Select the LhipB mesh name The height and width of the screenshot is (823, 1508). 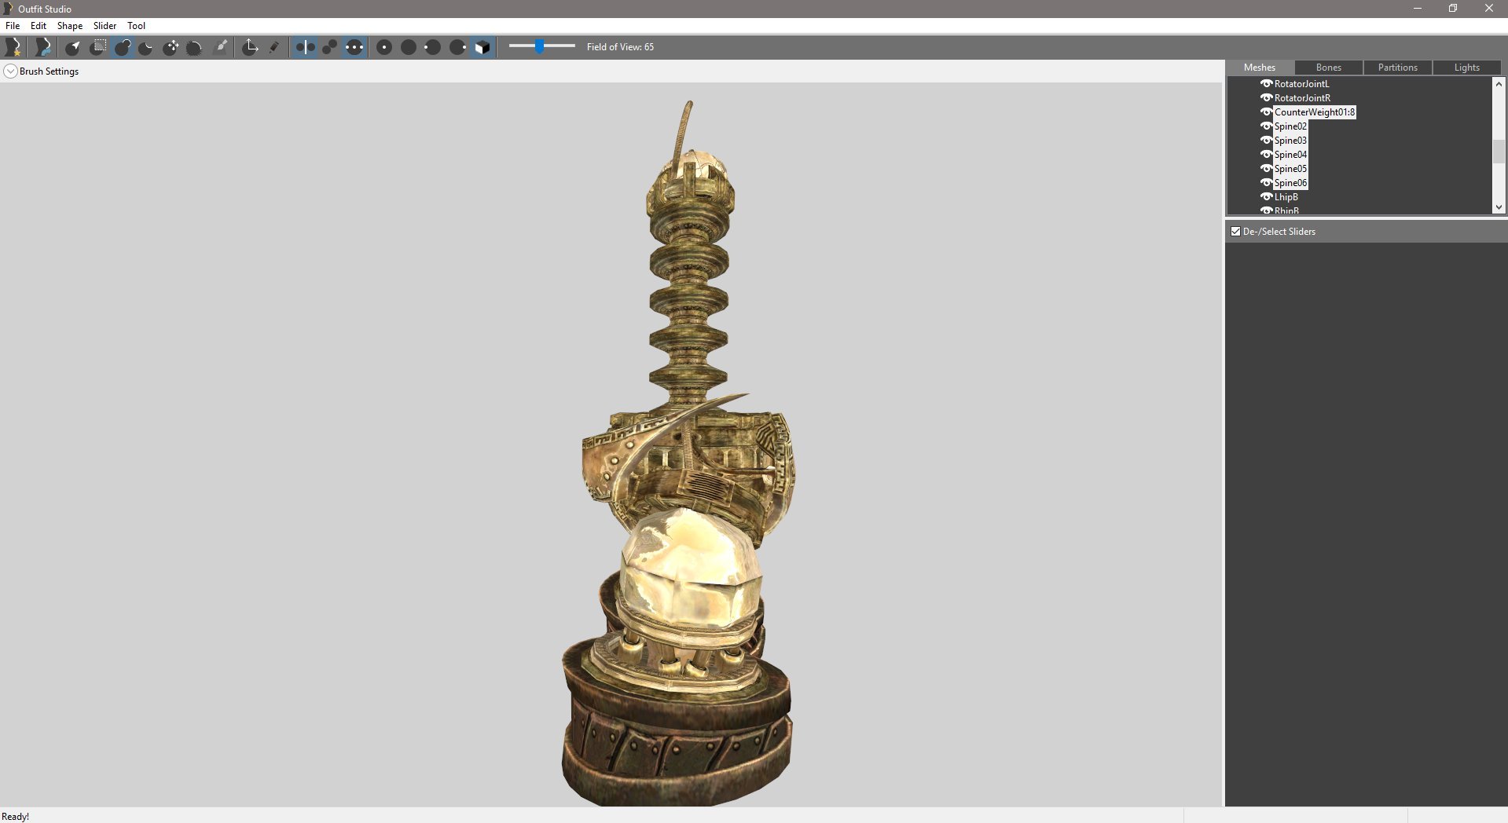pos(1286,197)
